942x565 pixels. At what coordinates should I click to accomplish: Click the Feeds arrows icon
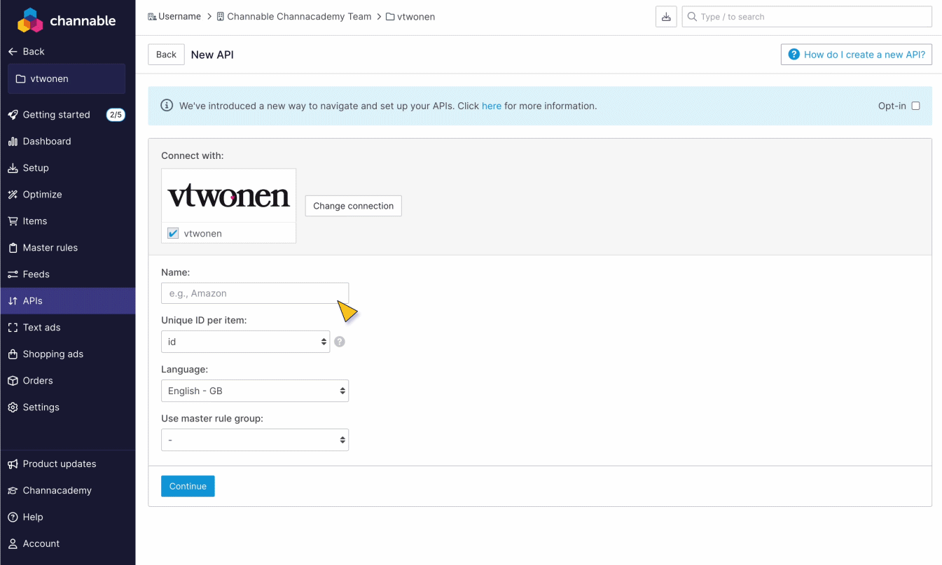coord(13,274)
